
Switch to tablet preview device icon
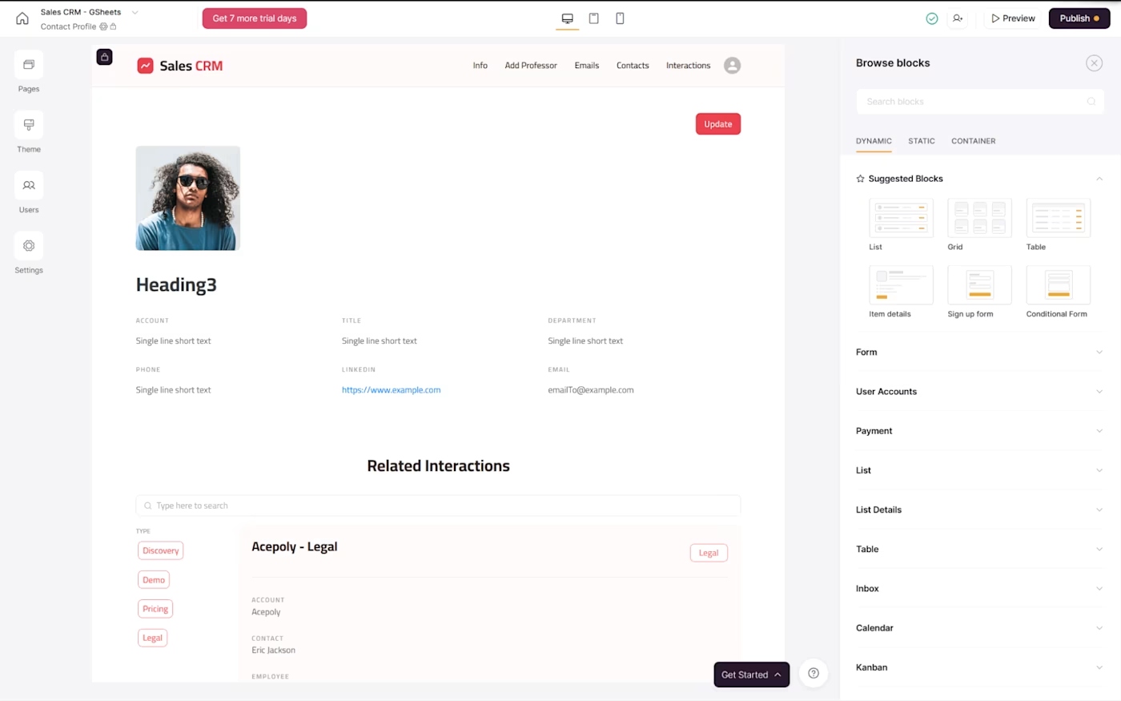(594, 18)
